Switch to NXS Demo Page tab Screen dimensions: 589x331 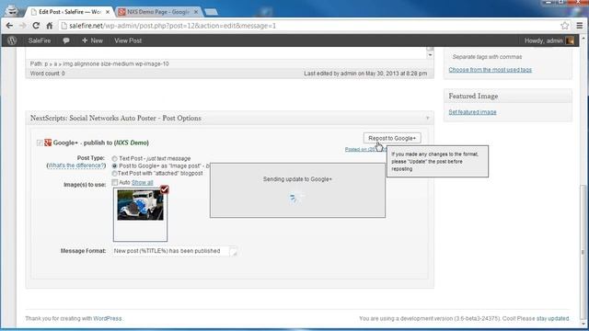[157, 12]
